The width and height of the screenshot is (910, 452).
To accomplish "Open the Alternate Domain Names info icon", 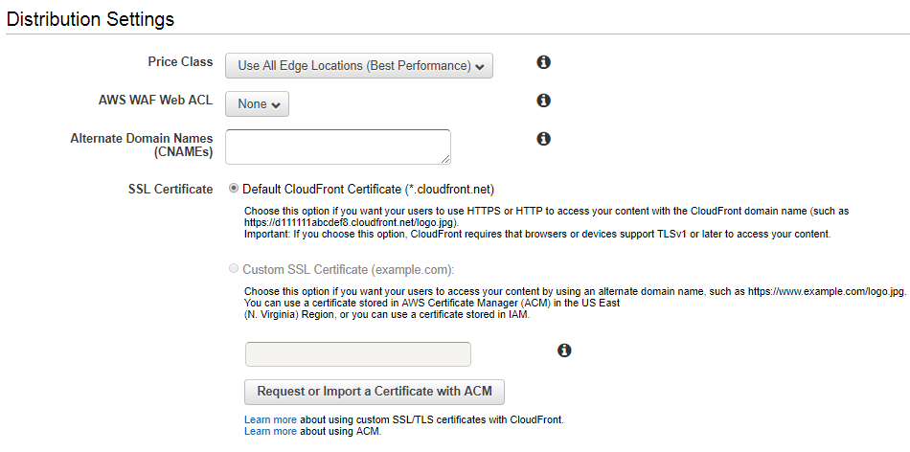I will (x=543, y=139).
